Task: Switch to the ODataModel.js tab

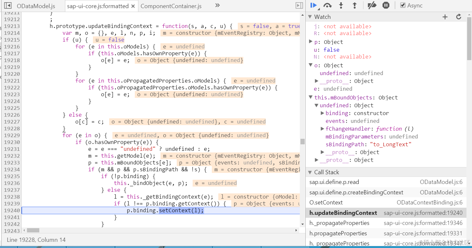Action: point(36,6)
